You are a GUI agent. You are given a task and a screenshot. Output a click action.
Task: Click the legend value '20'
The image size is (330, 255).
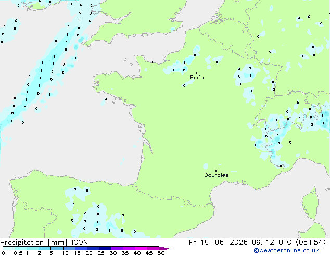[89, 253]
